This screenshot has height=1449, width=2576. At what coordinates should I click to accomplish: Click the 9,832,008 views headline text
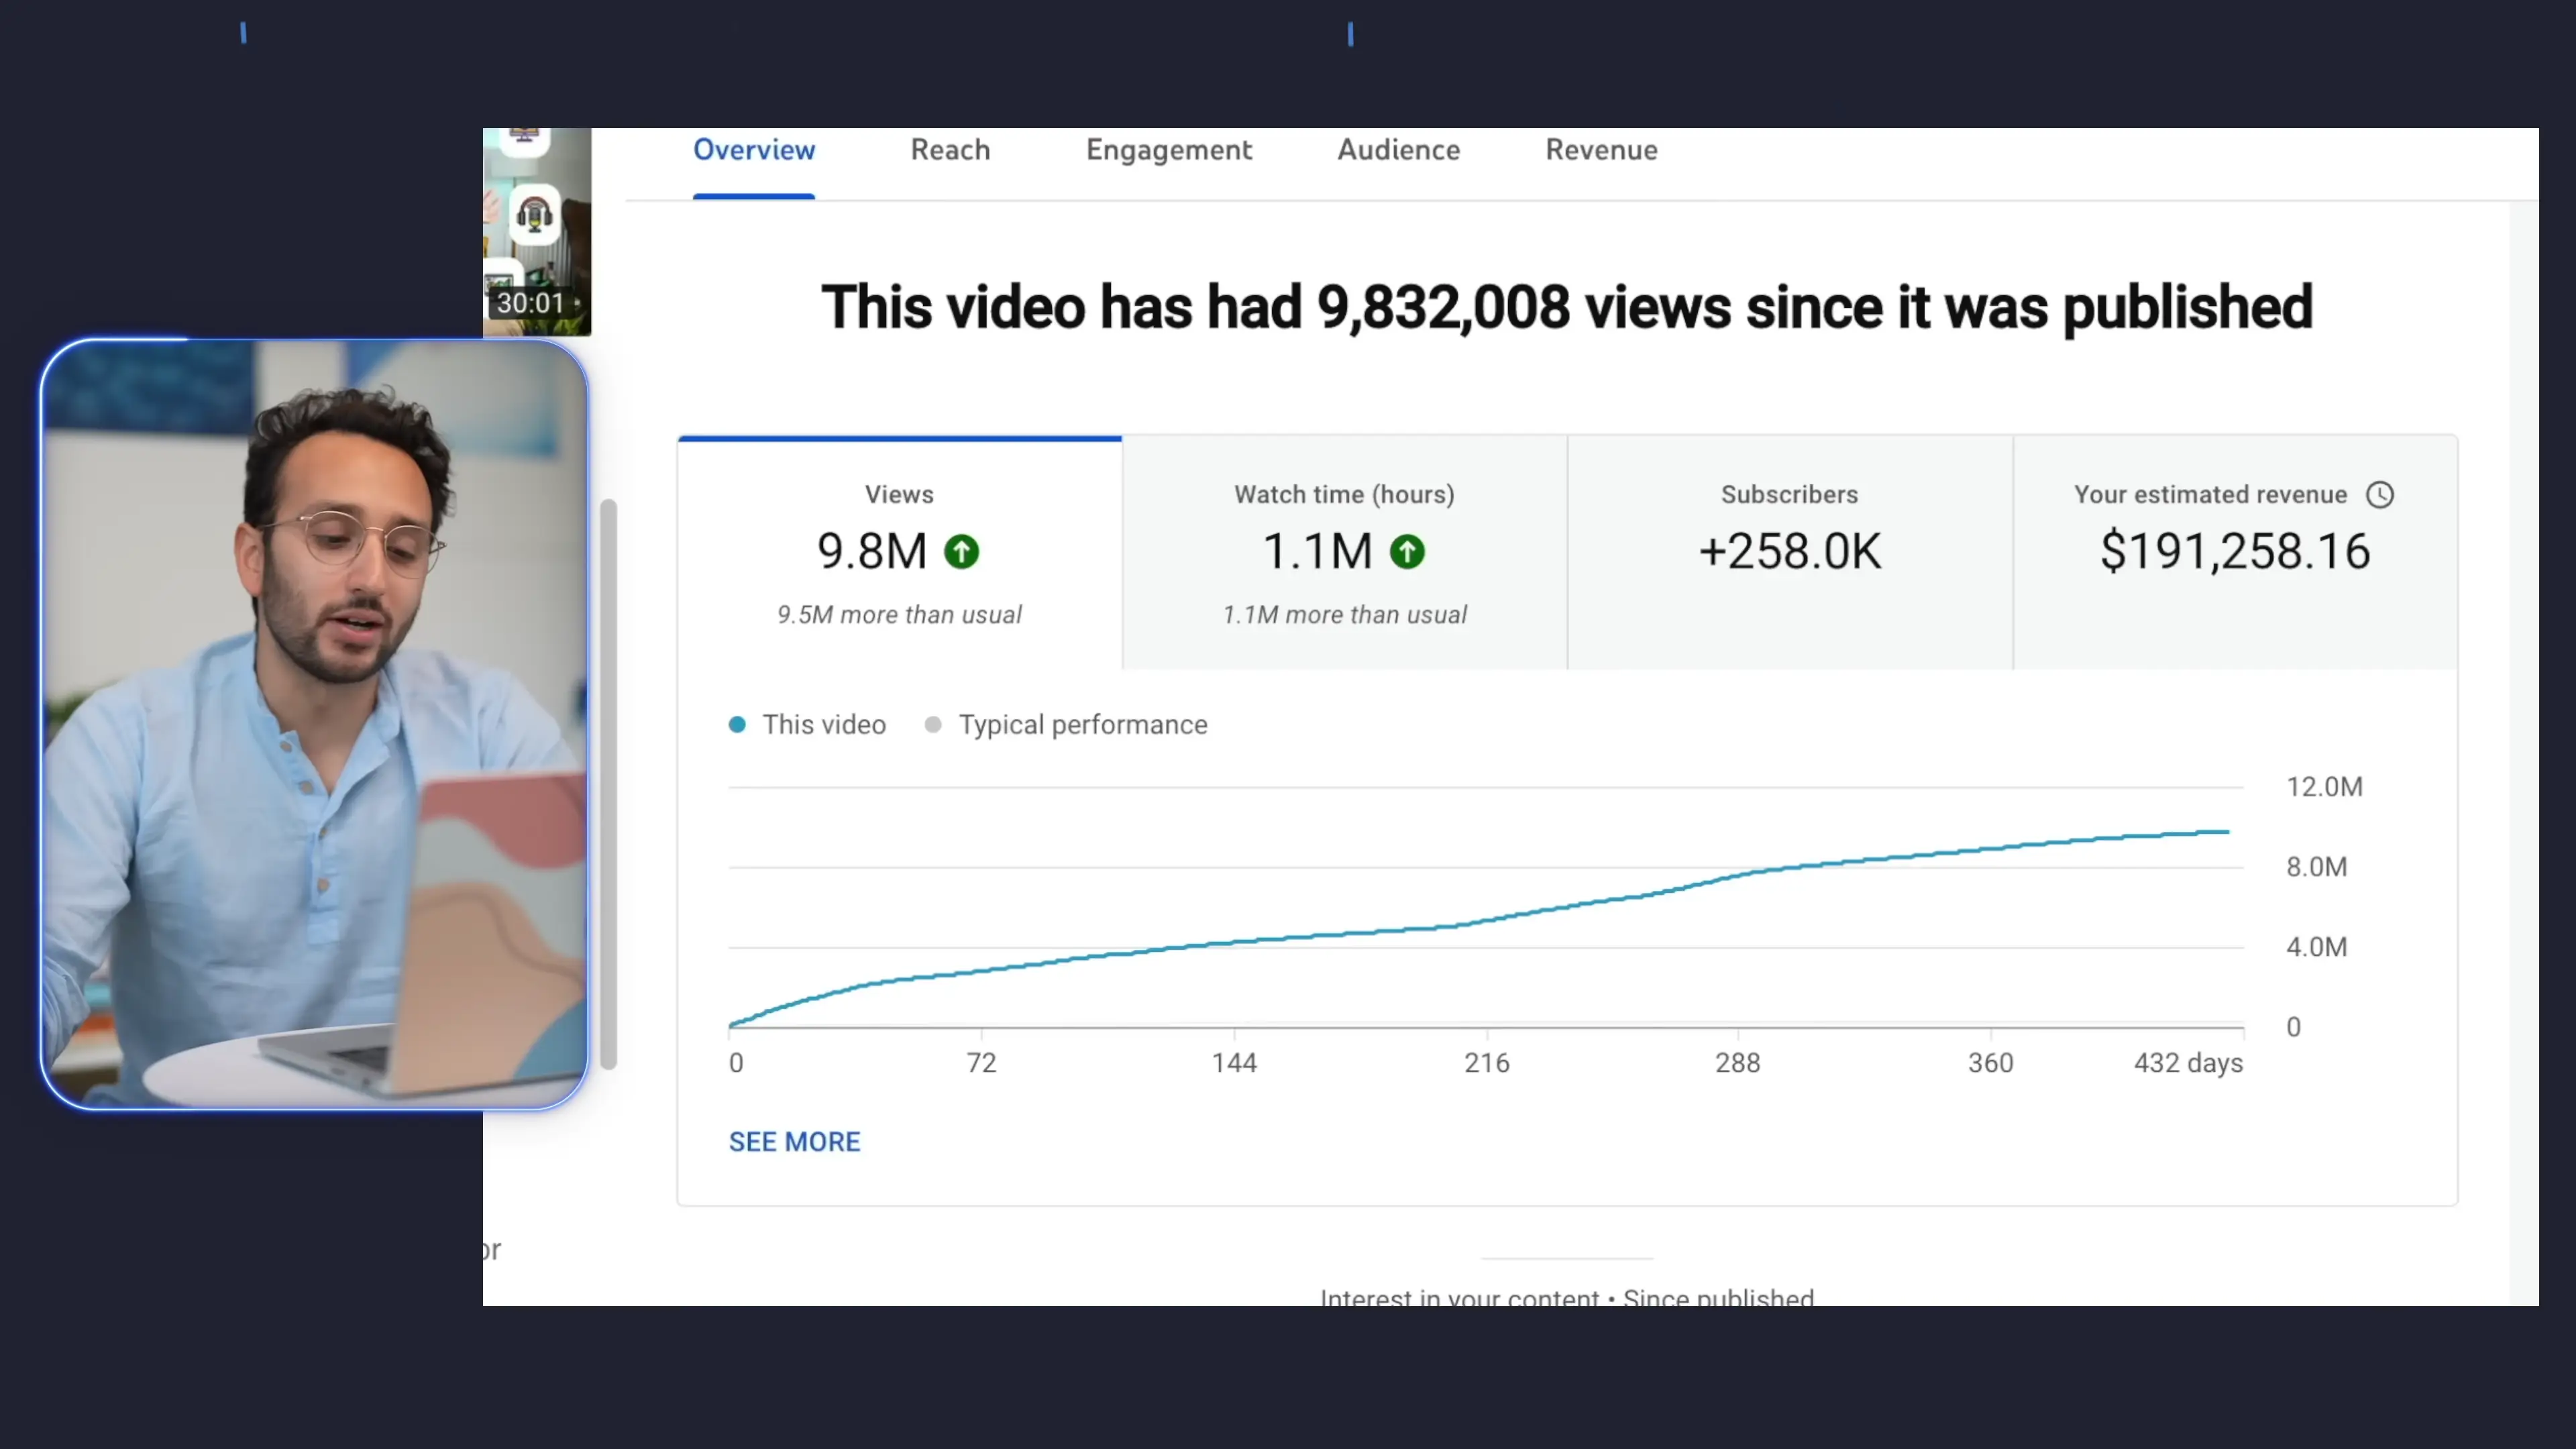1566,307
